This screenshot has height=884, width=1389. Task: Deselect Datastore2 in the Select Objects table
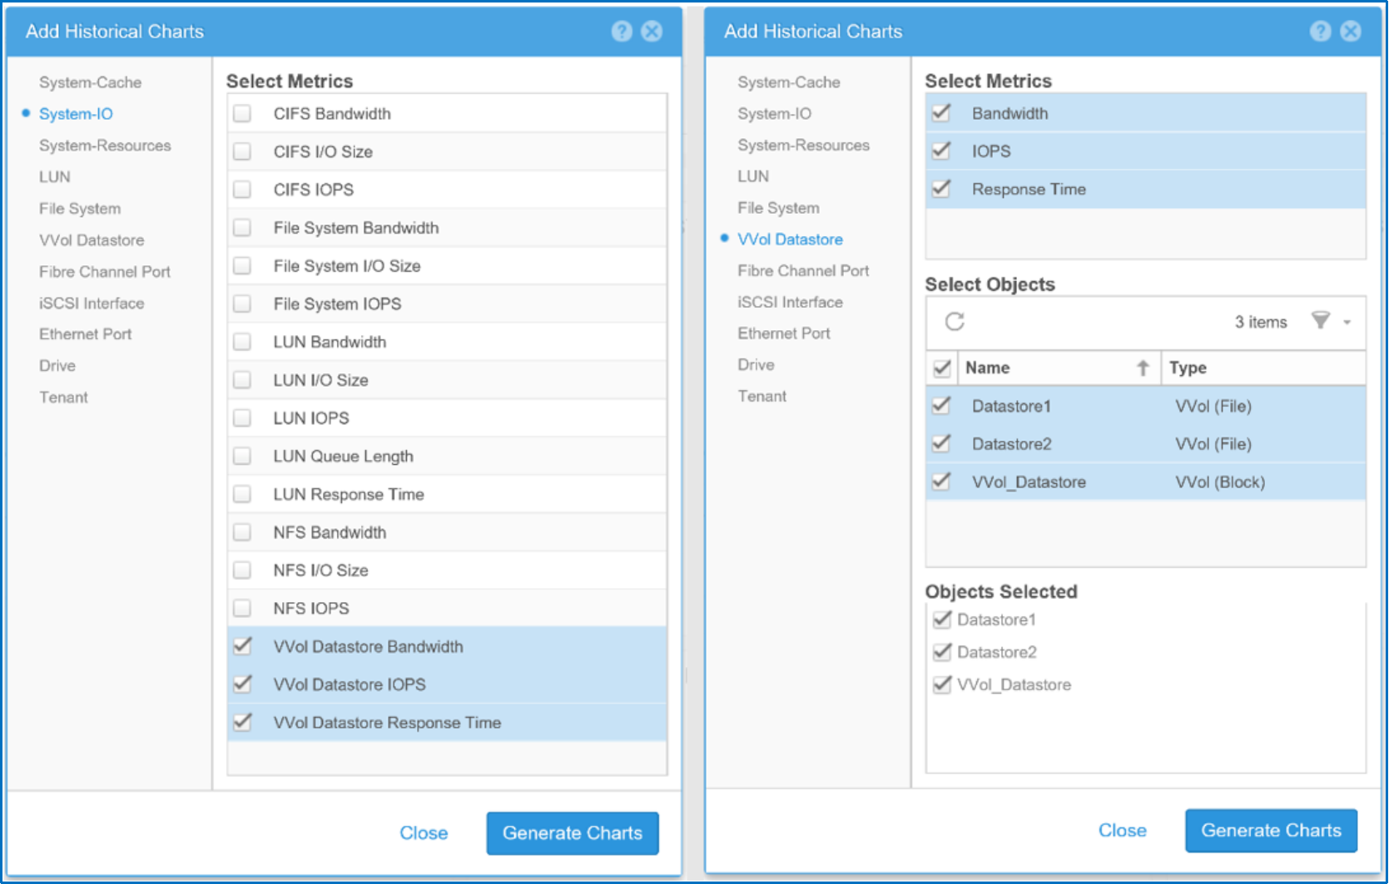941,444
